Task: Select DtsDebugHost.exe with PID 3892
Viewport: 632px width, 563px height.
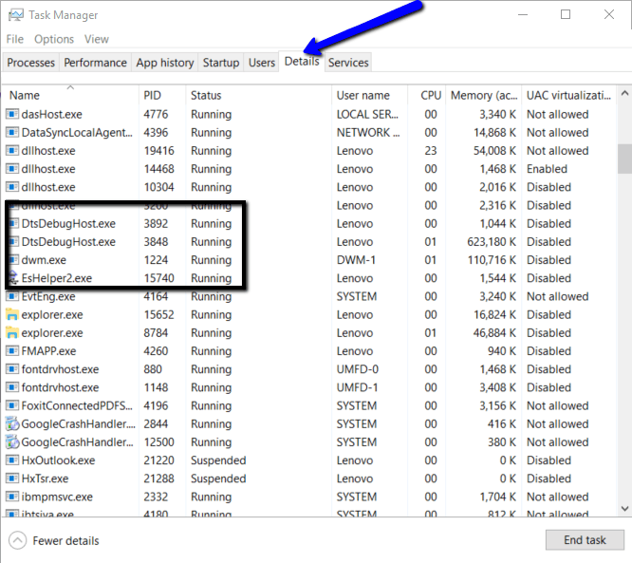Action: (68, 223)
